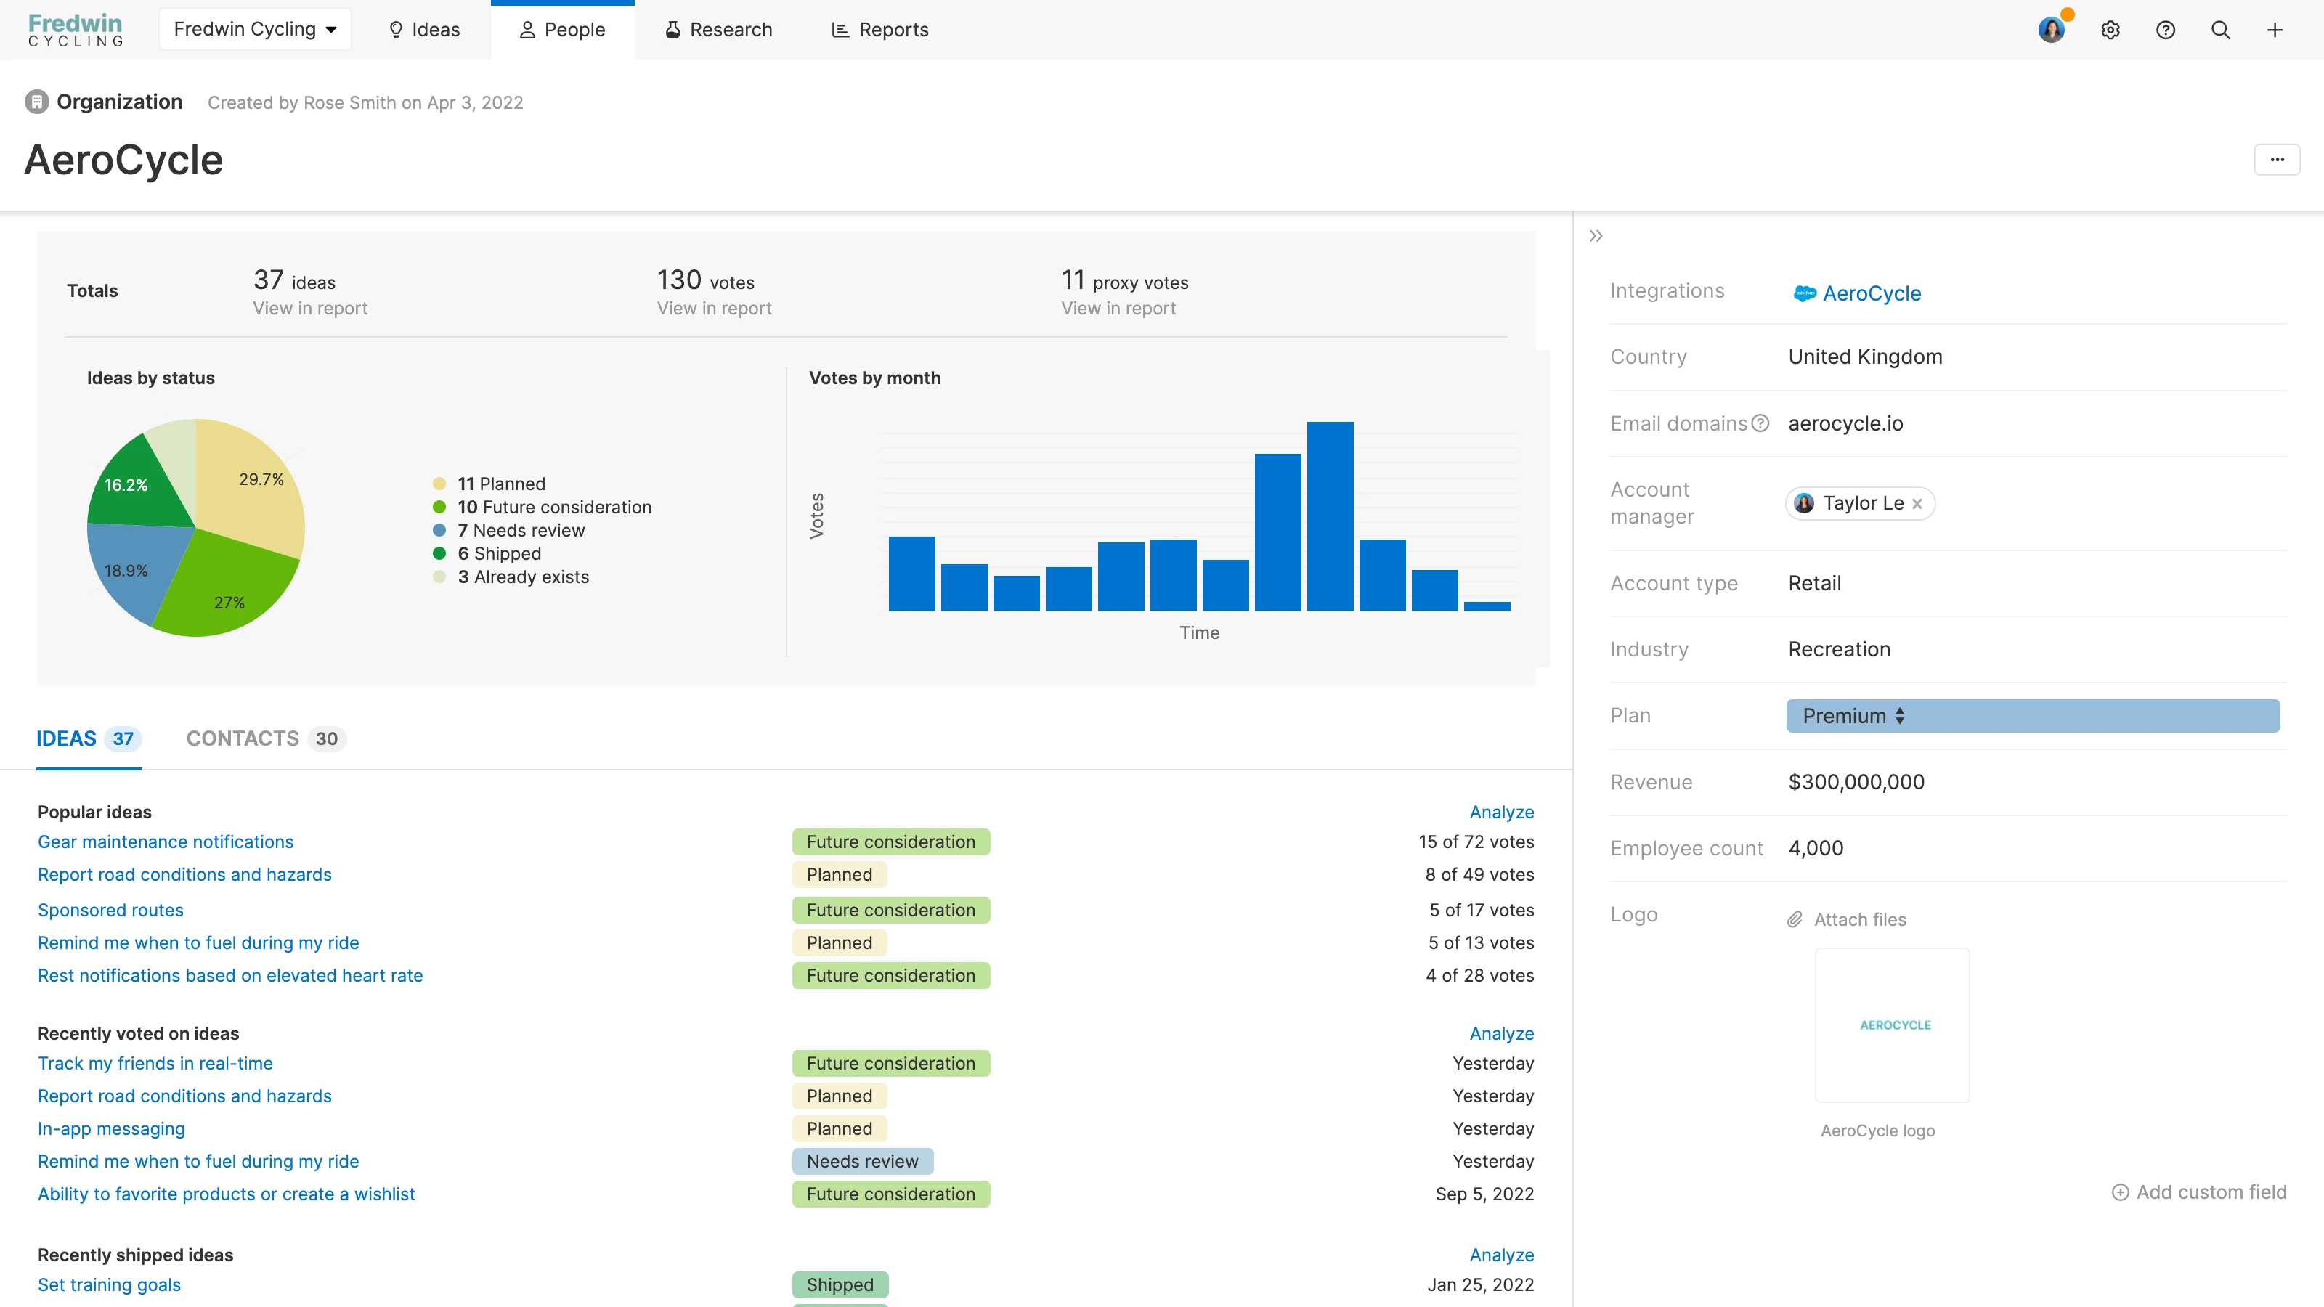2324x1307 pixels.
Task: Click the AeroCycle logo thumbnail
Action: 1892,1025
